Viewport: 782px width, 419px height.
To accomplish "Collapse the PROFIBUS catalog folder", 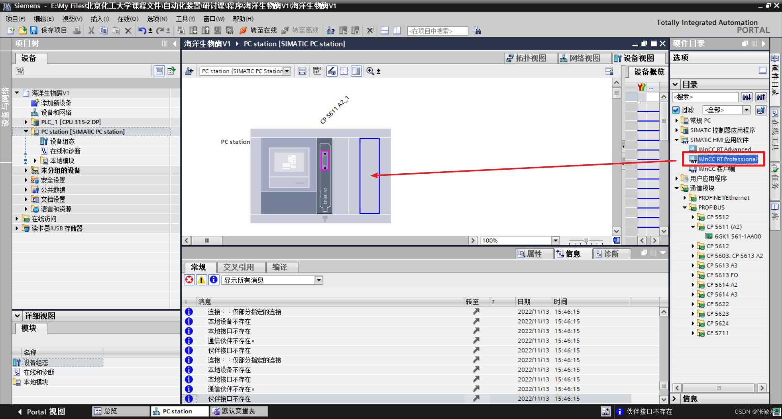I will pos(685,207).
